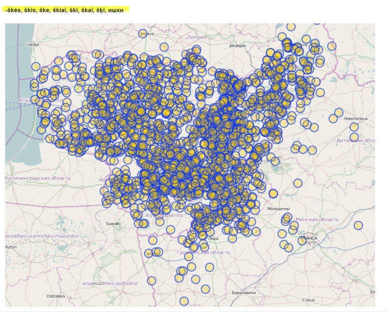Click the Слуцк city label
This screenshot has height=312, width=387.
309,300
